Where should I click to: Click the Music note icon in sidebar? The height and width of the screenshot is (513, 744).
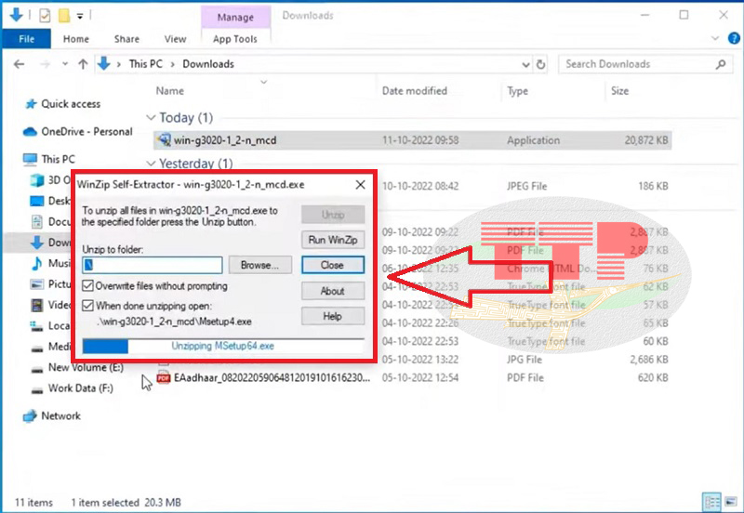coord(36,263)
